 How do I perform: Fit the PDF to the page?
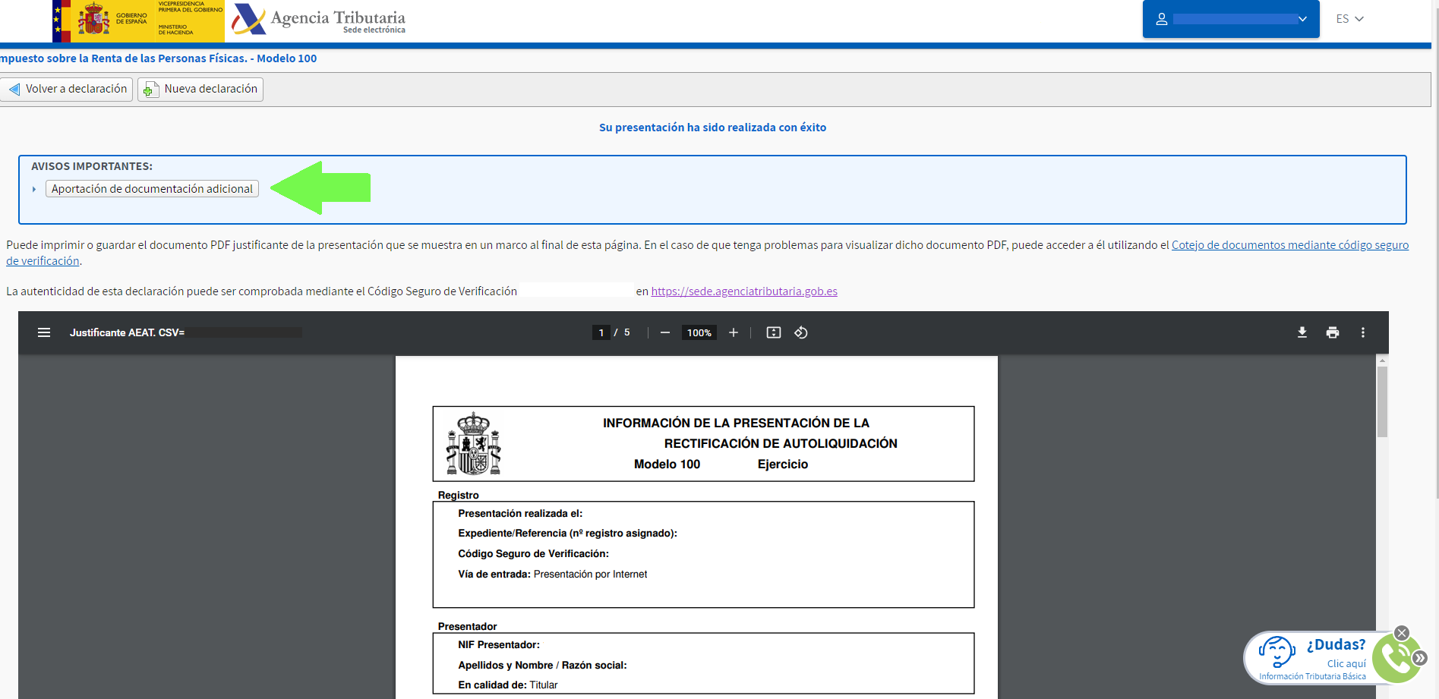click(x=772, y=332)
